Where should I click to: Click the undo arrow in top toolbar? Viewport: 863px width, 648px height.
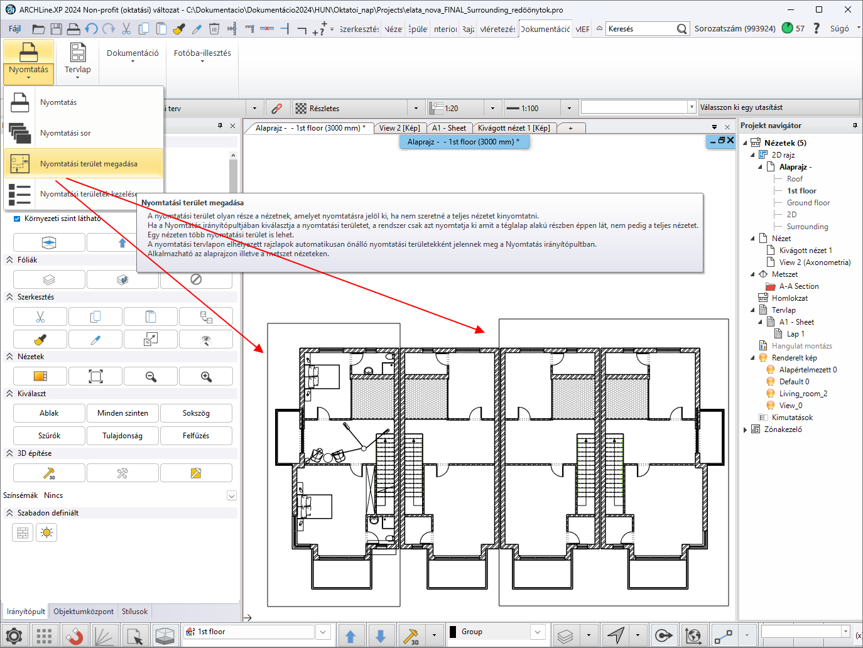pos(92,29)
